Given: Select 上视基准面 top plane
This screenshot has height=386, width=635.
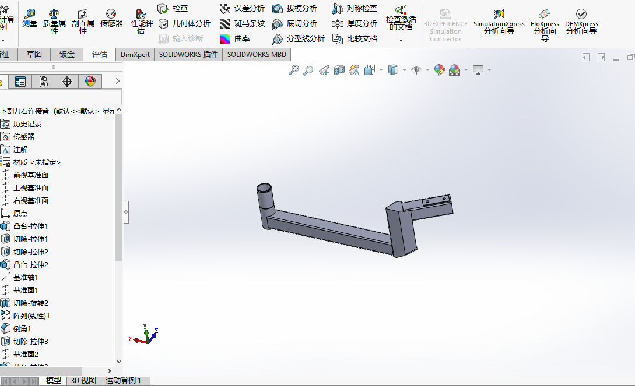Looking at the screenshot, I should point(31,188).
